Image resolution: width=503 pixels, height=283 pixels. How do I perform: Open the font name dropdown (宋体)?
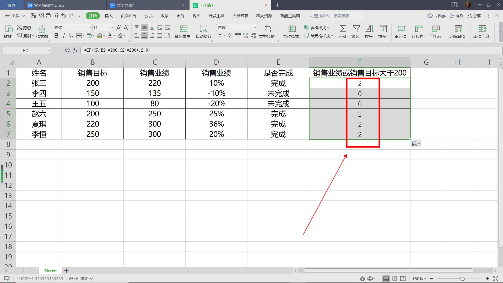[90, 28]
